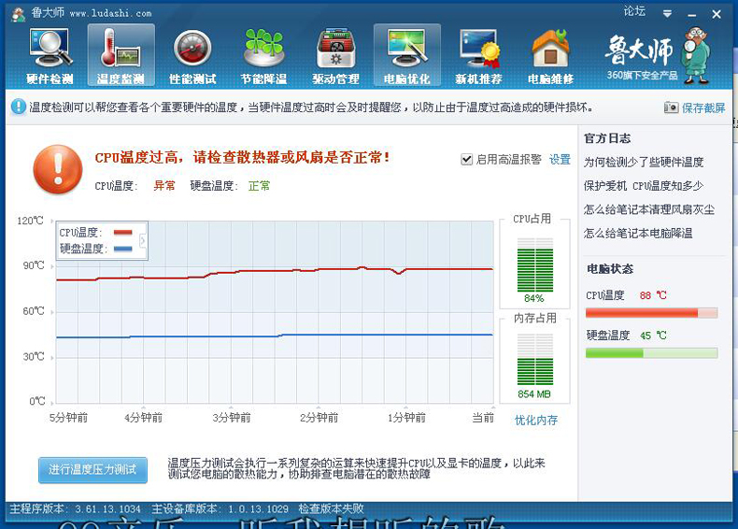
Task: Collapse the chart legend using its side arrow
Action: [143, 241]
